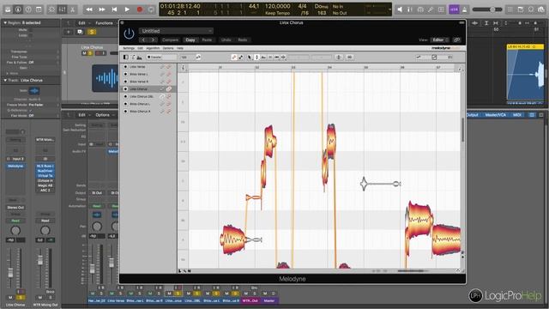This screenshot has width=549, height=309.
Task: Toggle the Toolbar button in Logic control bar
Action: point(39,9)
